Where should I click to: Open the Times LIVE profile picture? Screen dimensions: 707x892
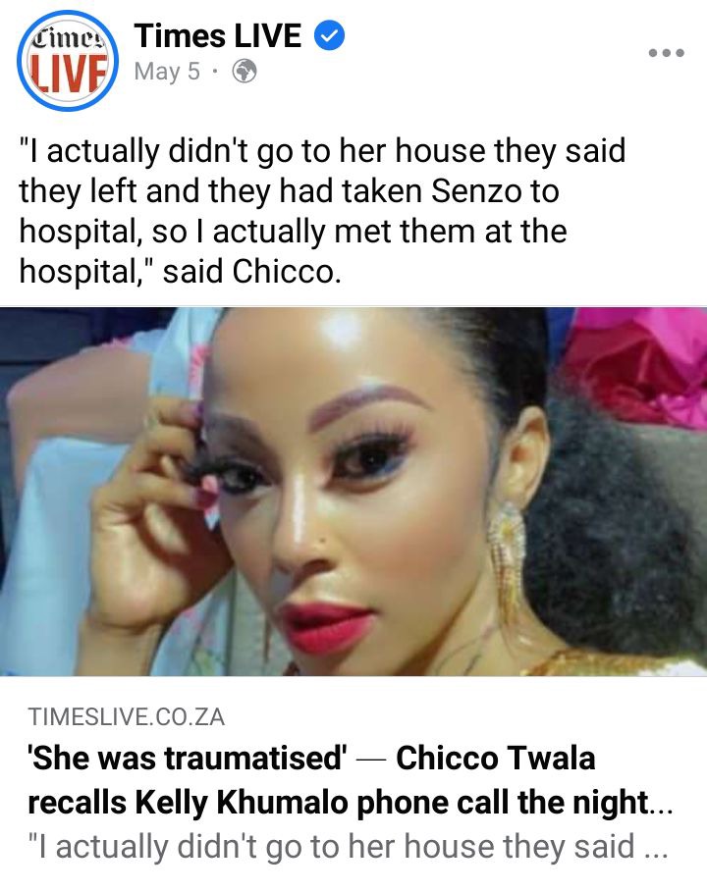[x=68, y=60]
